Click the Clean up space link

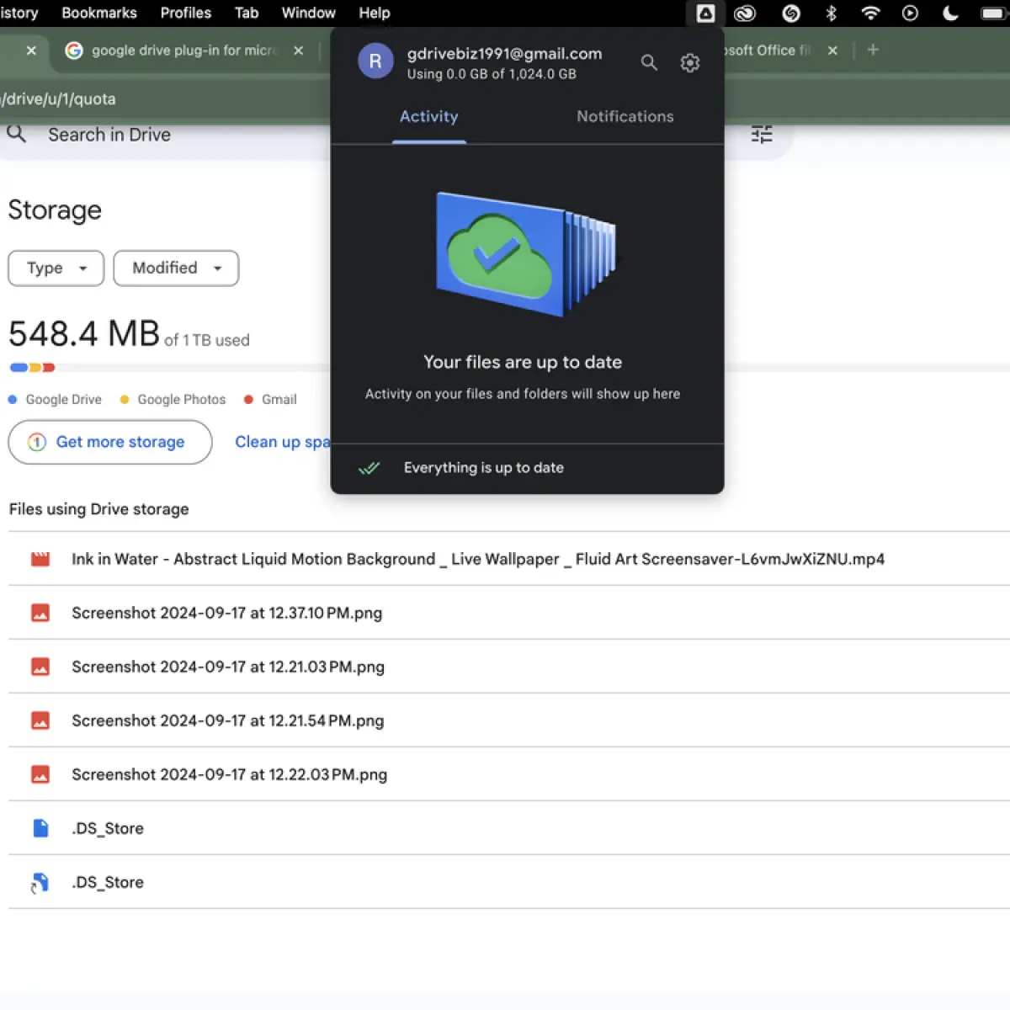coord(283,442)
